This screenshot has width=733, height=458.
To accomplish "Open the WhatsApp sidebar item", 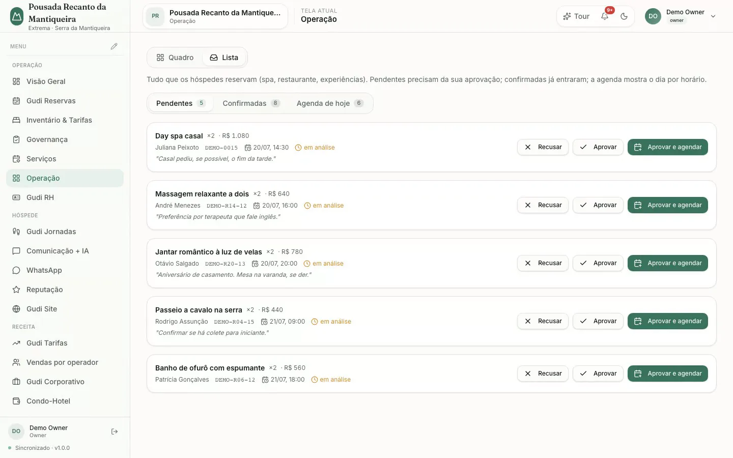I will 65,270.
